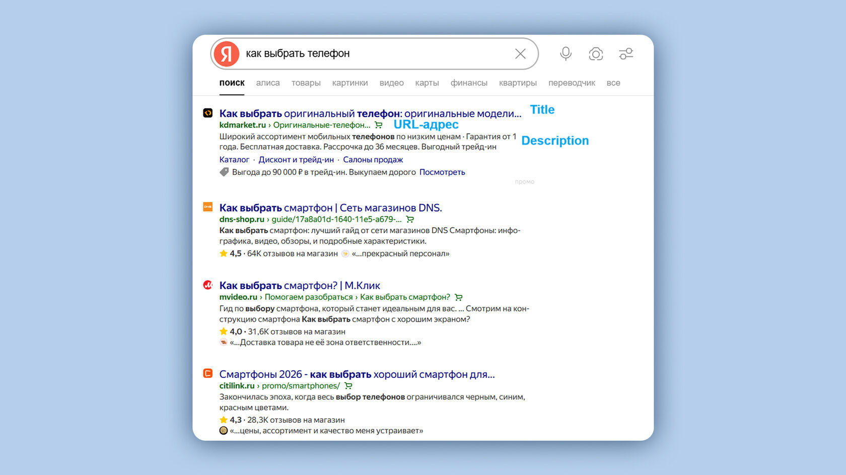Viewport: 846px width, 475px height.
Task: Select the «поиск» tab
Action: click(232, 83)
